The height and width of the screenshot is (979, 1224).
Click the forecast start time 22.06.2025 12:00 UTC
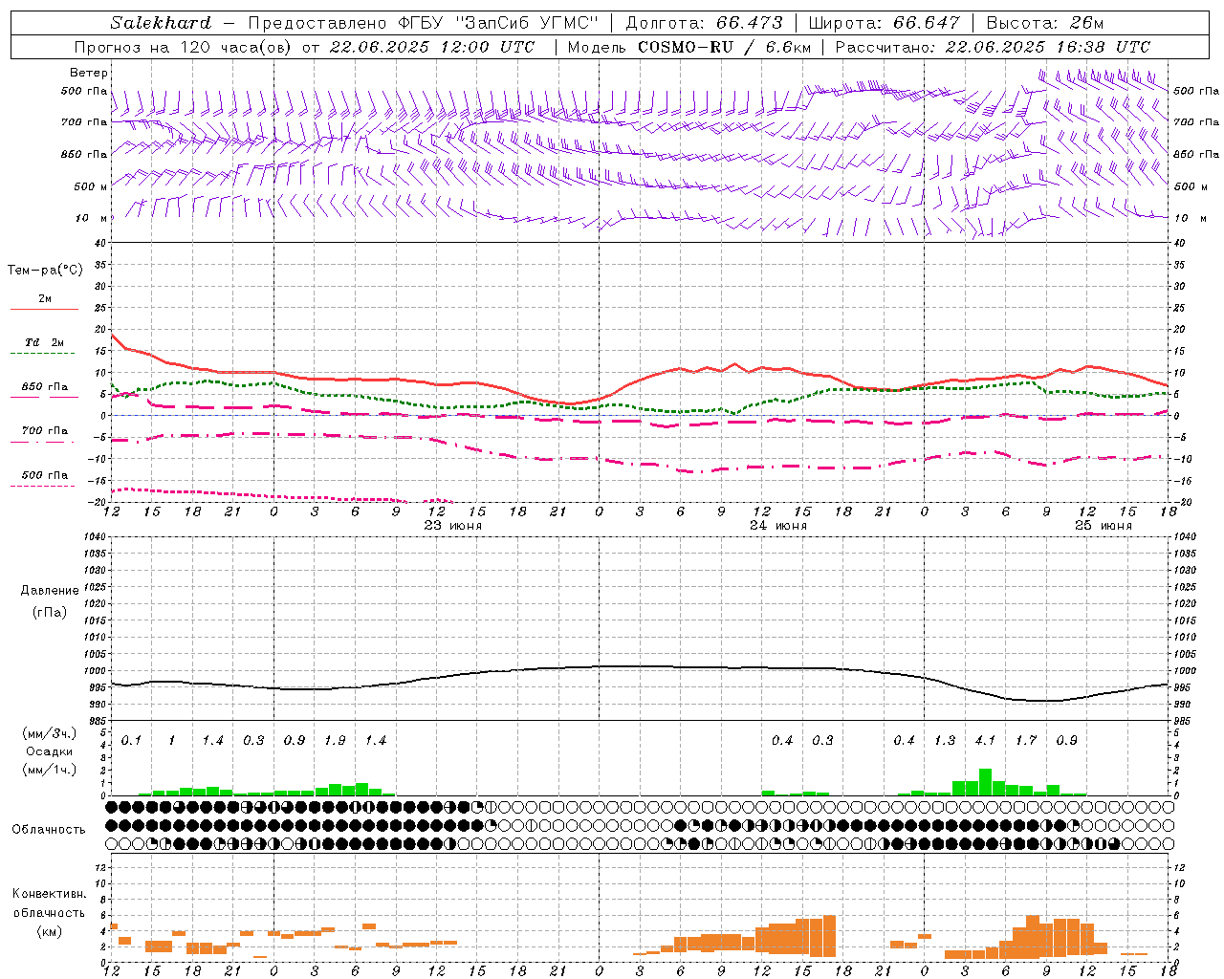[430, 47]
